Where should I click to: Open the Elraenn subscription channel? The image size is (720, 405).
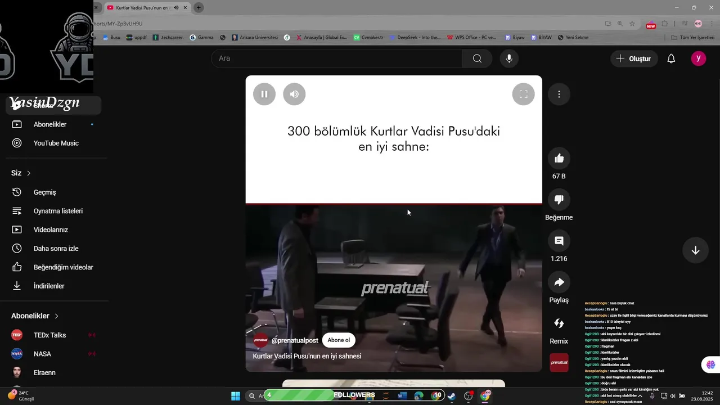[54, 372]
